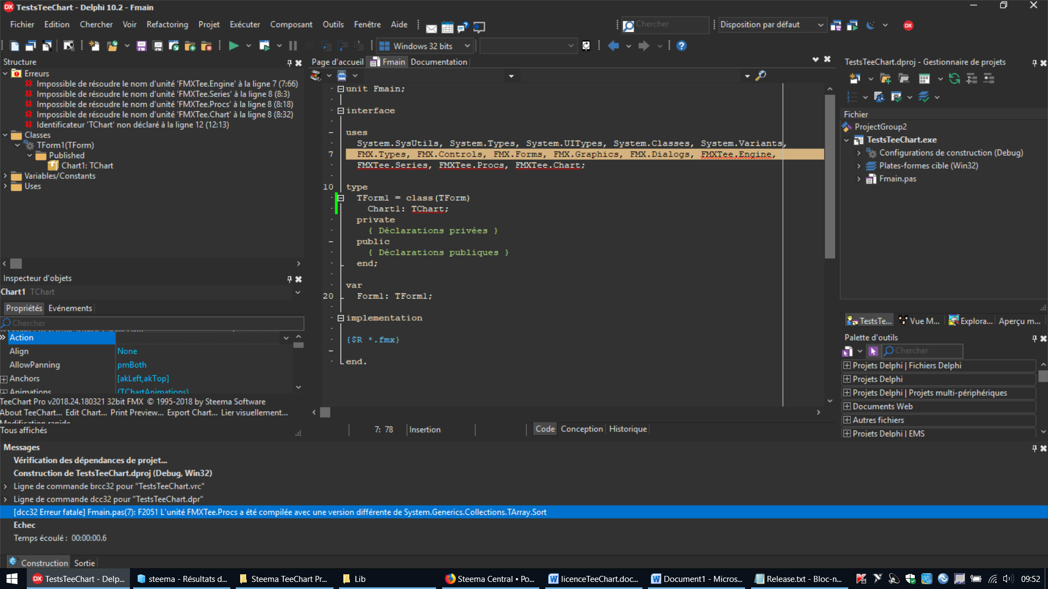Click the Open Project icon in toolbar

click(x=112, y=46)
